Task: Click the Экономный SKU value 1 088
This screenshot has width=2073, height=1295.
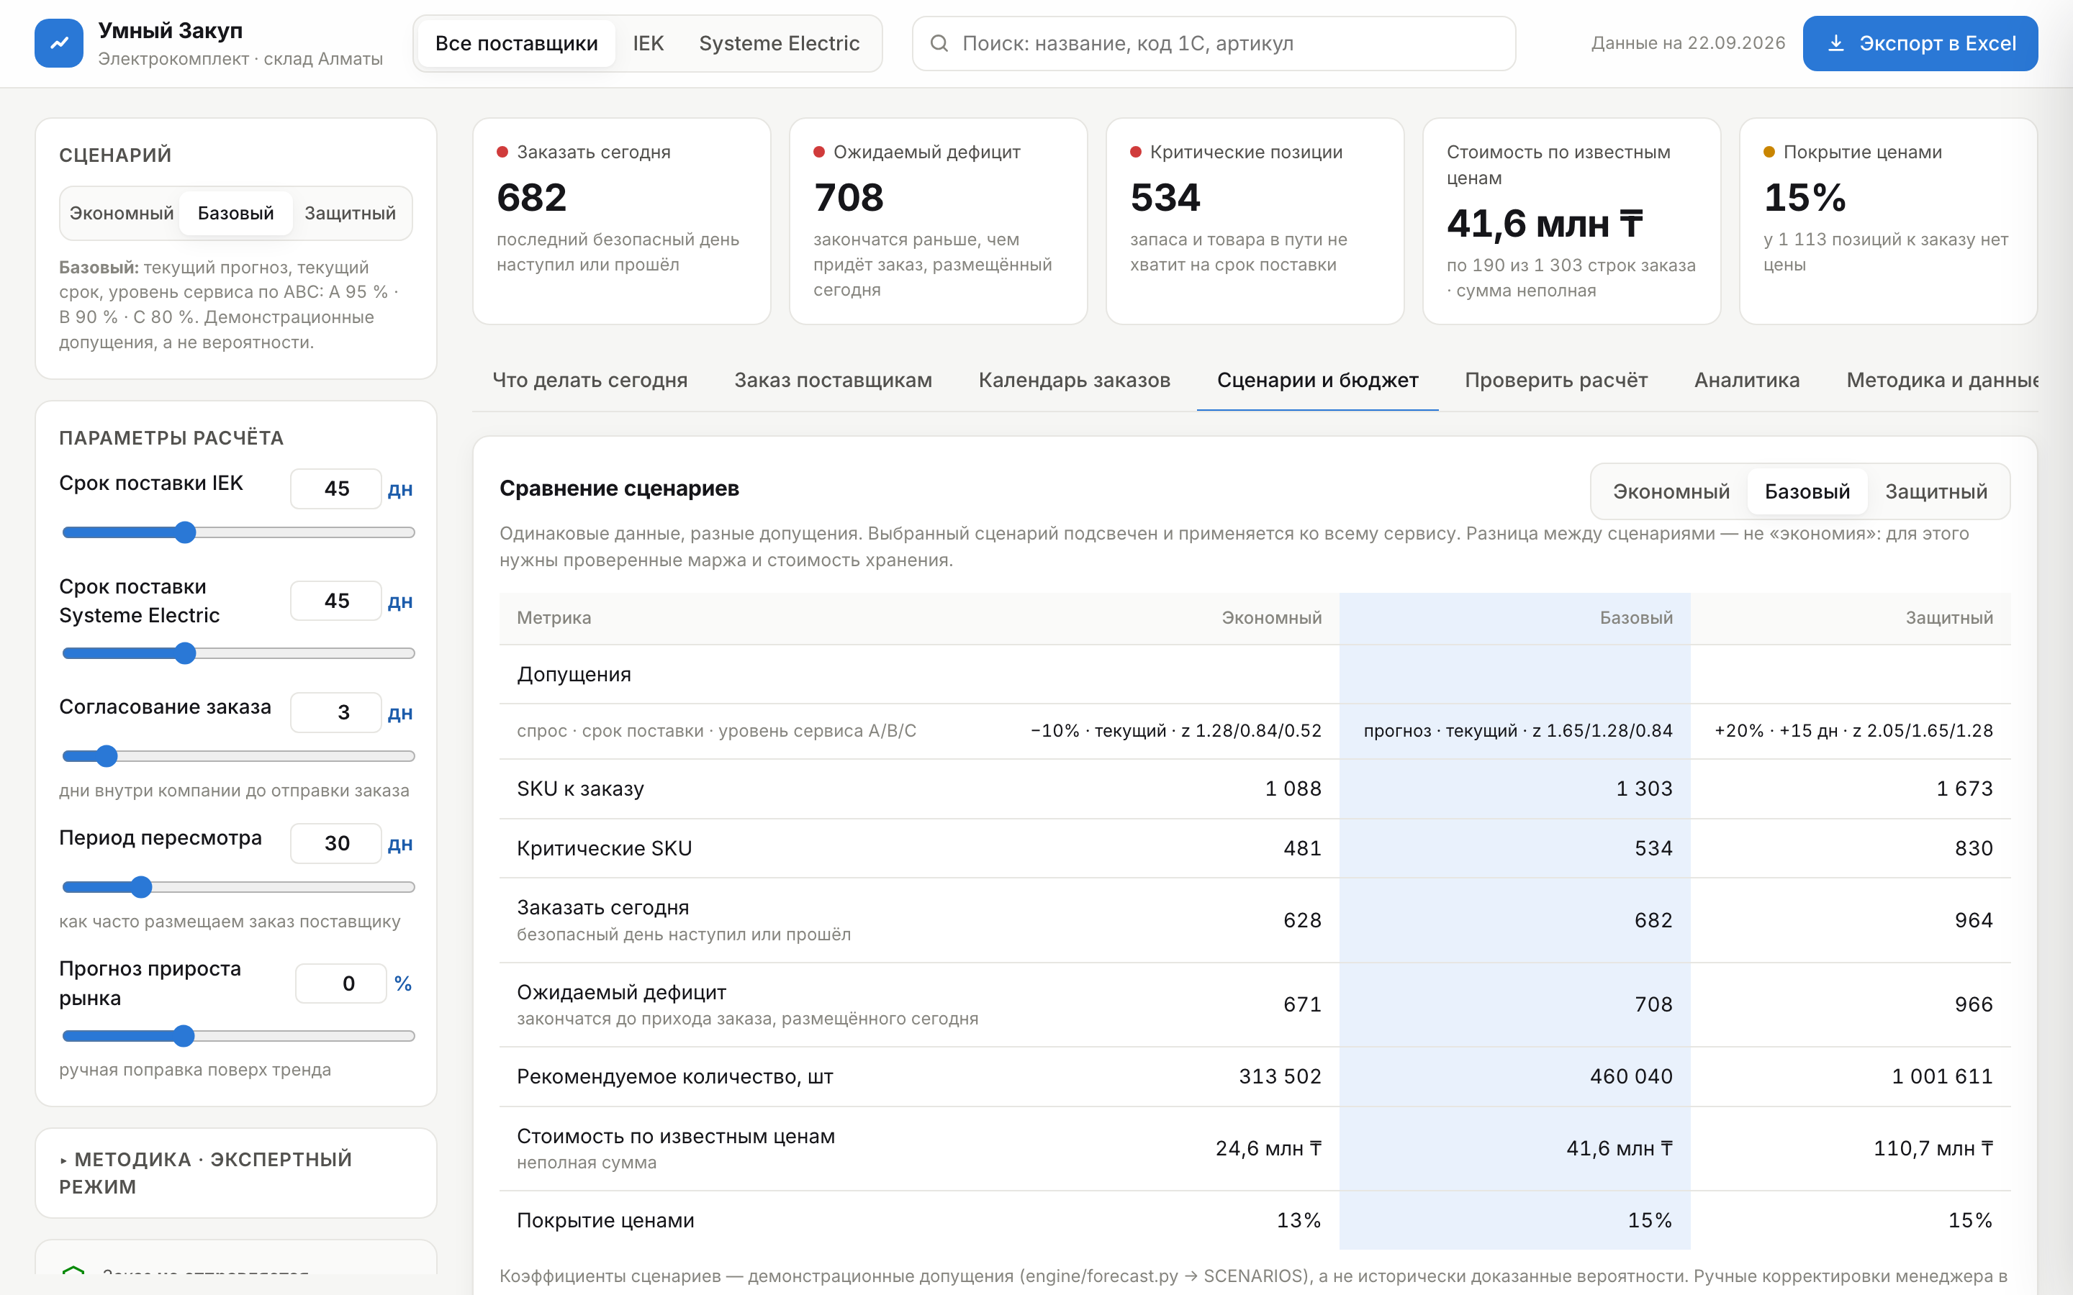Action: 1293,788
